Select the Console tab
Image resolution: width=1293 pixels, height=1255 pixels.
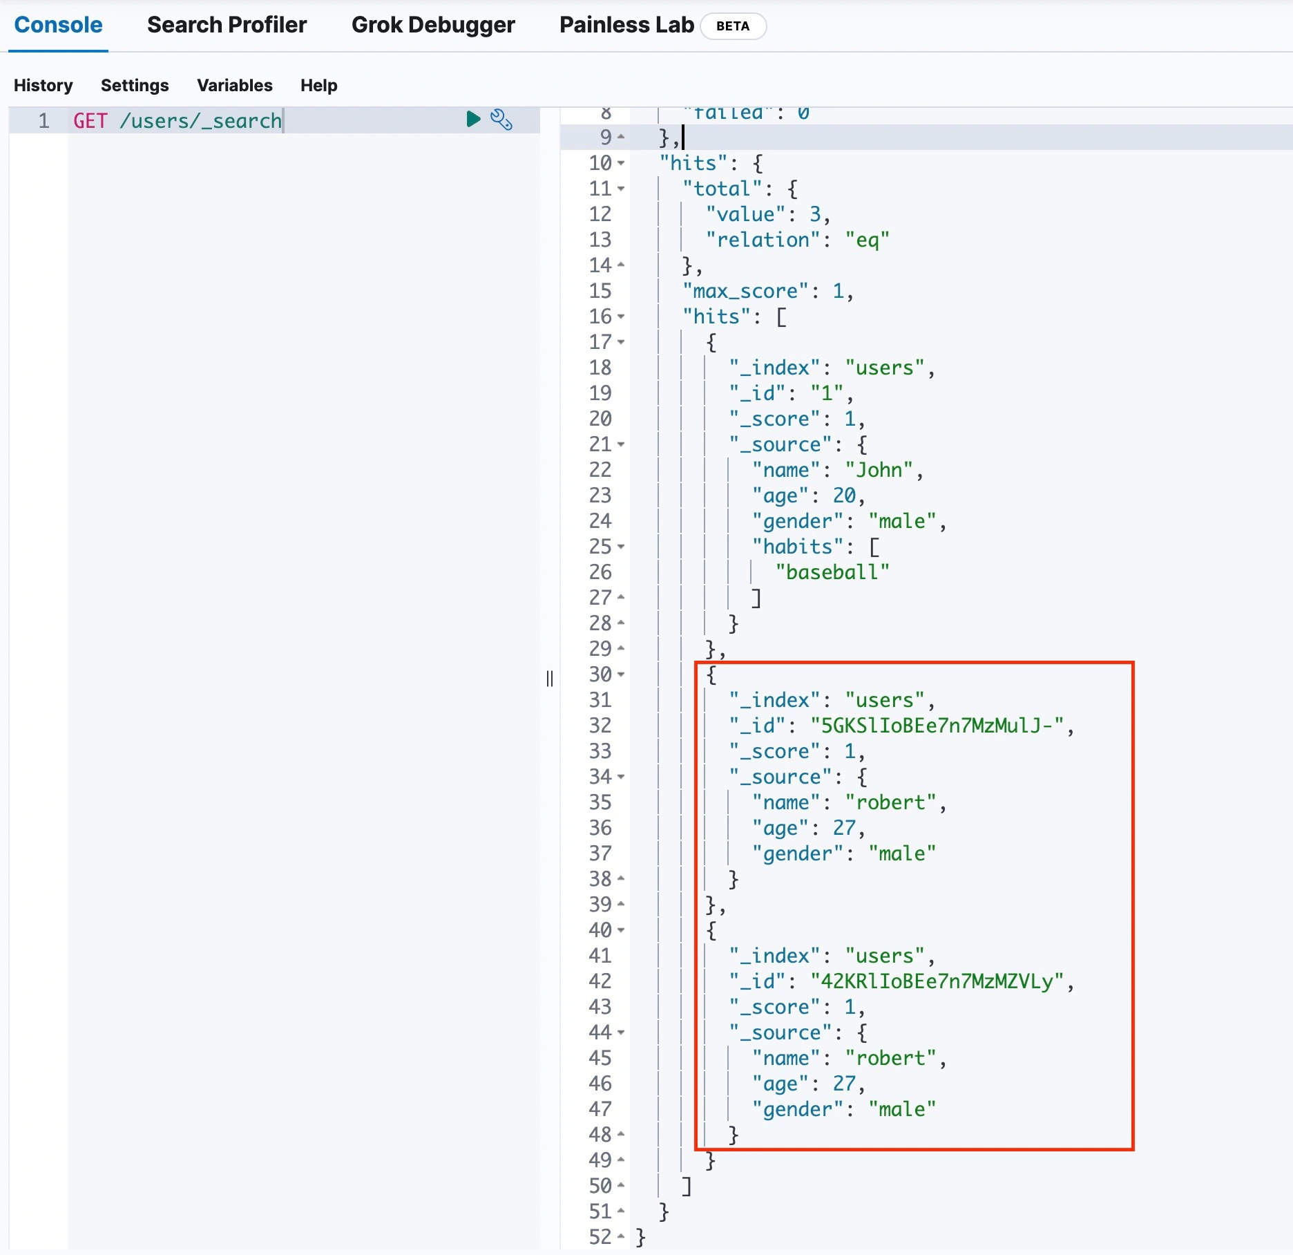pos(58,25)
